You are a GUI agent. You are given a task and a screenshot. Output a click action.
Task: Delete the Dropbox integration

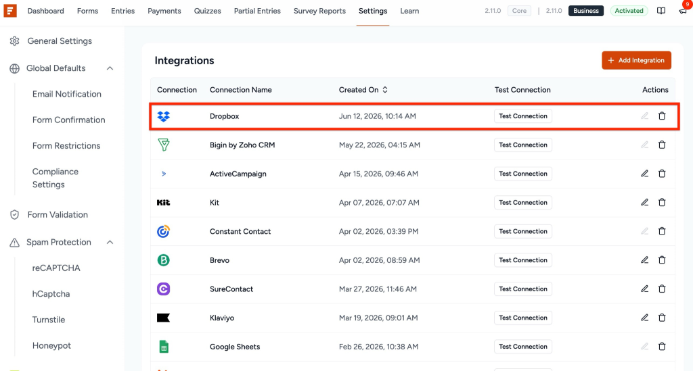pos(662,116)
